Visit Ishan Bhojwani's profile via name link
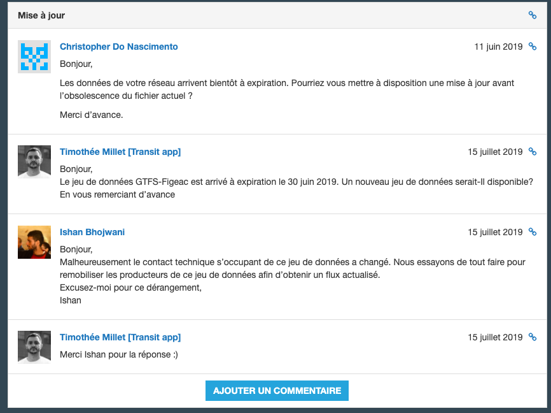The image size is (551, 413). tap(92, 232)
